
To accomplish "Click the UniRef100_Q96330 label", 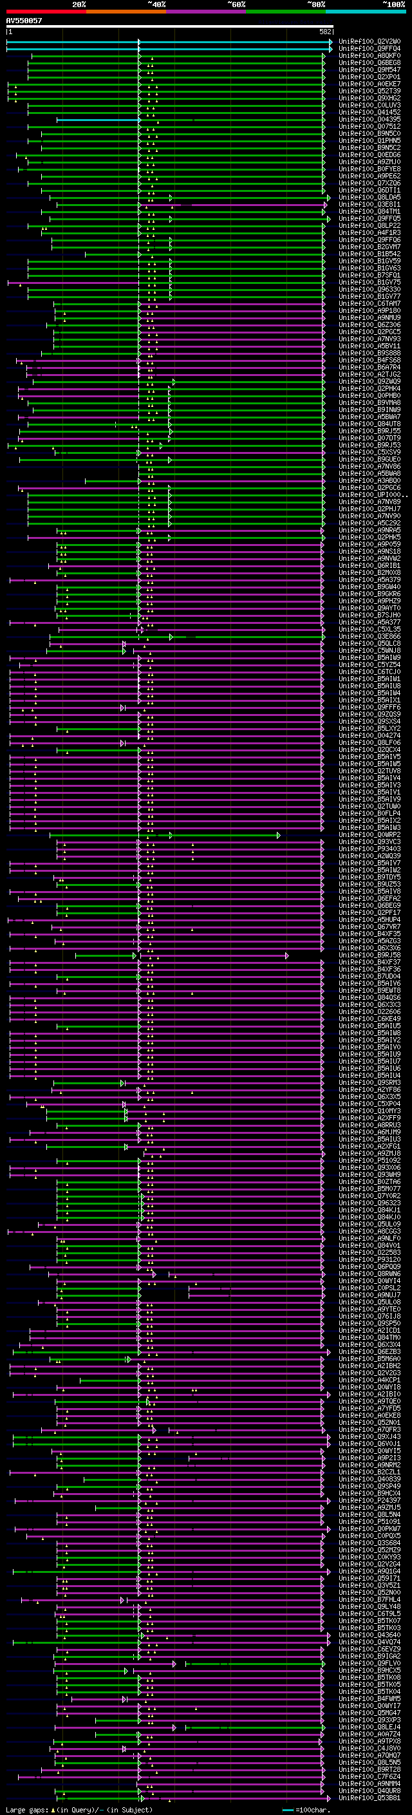I will click(370, 290).
